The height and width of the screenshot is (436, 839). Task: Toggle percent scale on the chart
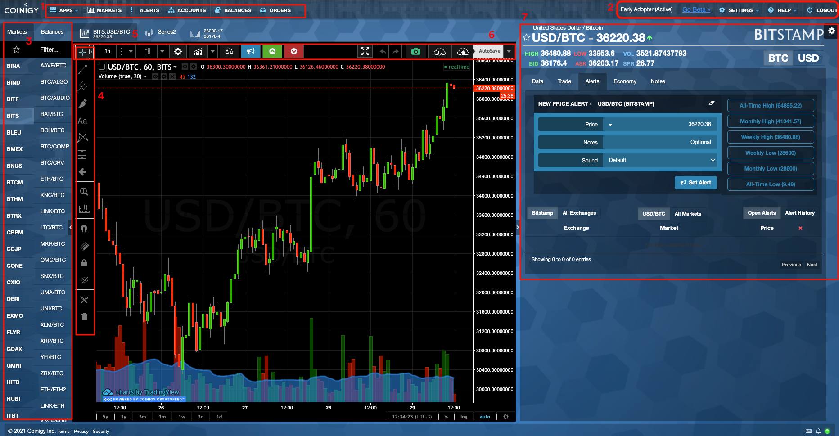pyautogui.click(x=446, y=417)
